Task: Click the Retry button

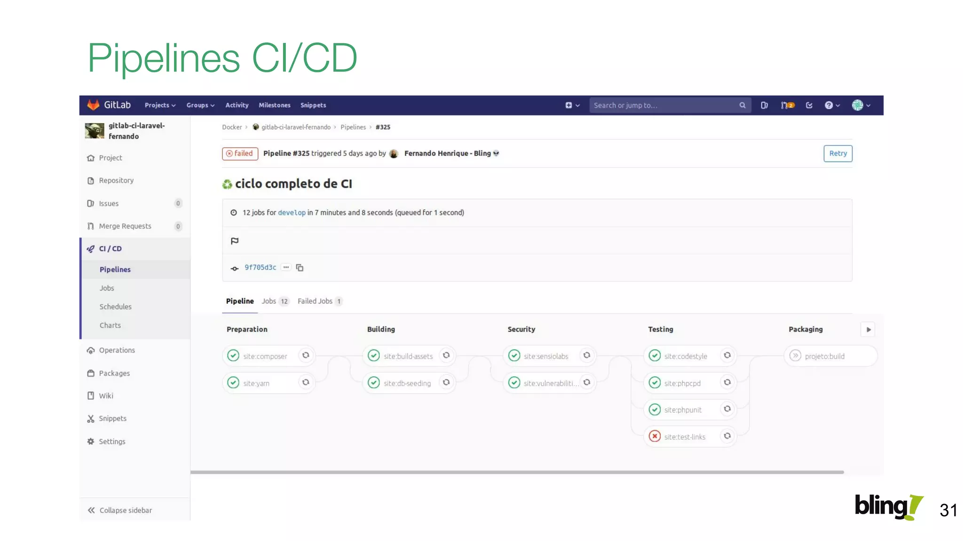Action: 837,154
